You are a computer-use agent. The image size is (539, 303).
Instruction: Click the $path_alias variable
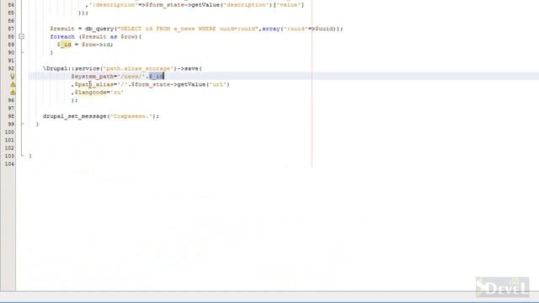94,84
